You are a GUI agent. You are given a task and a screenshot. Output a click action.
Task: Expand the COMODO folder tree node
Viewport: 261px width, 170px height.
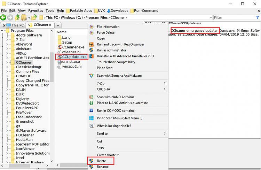(x=7, y=76)
